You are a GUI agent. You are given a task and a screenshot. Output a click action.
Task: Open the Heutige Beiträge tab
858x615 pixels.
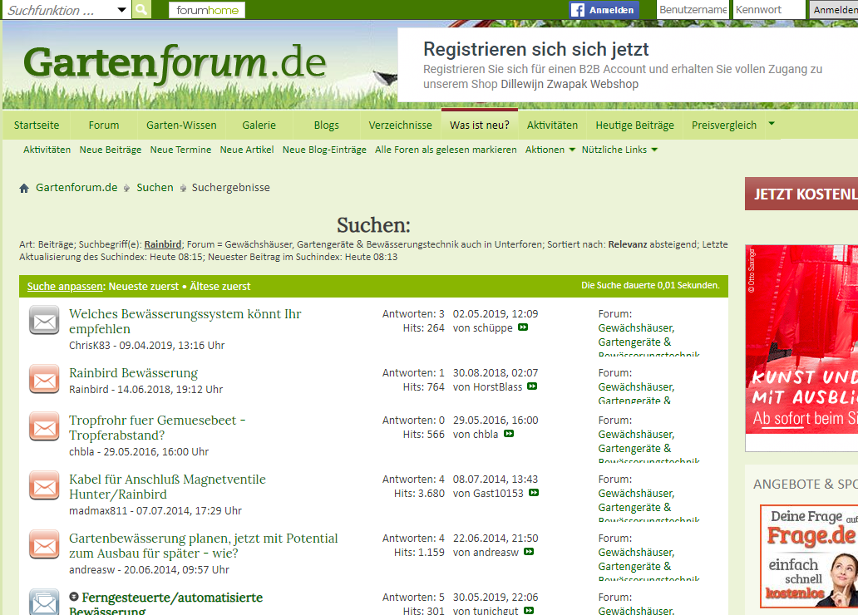634,125
